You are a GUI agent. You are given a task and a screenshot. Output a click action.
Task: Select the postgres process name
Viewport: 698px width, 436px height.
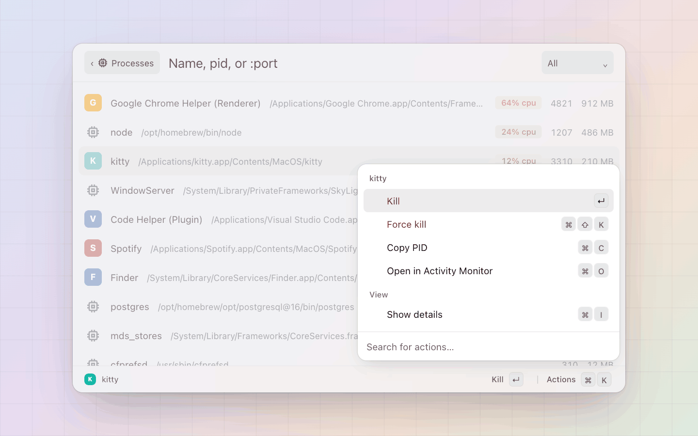pyautogui.click(x=129, y=307)
